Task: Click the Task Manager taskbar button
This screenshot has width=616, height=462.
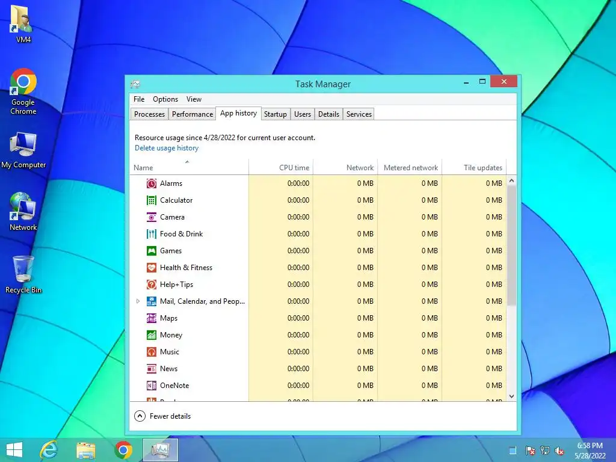Action: coord(160,450)
